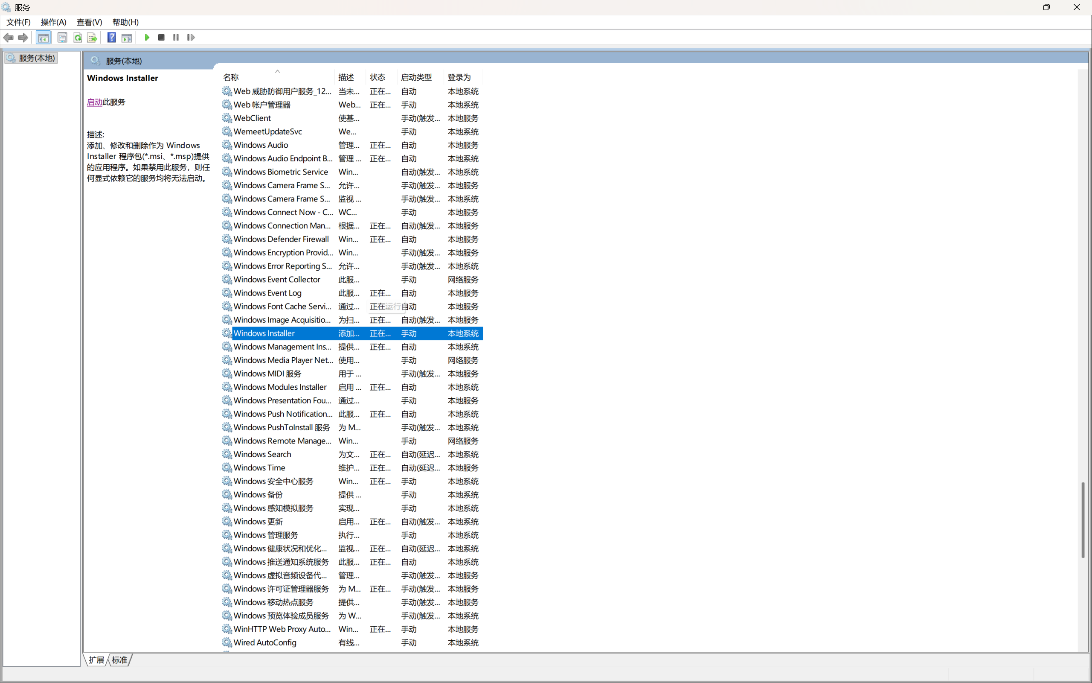1092x683 pixels.
Task: Click the vertical scrollbar thumb
Action: click(x=1083, y=520)
